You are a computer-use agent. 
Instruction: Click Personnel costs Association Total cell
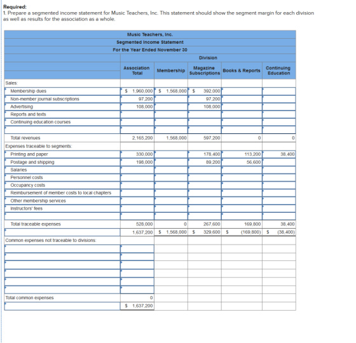pyautogui.click(x=137, y=178)
